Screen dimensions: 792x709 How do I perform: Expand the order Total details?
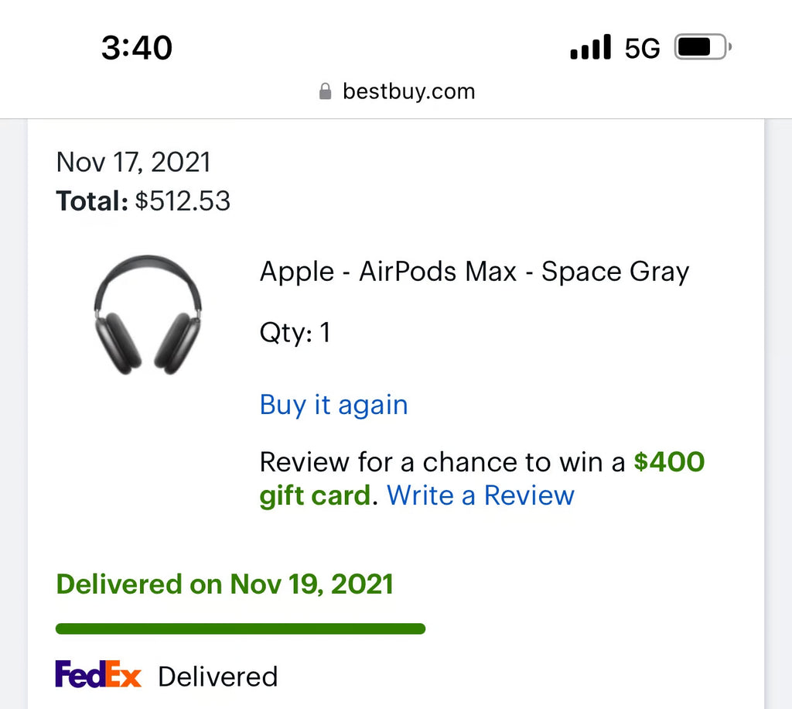[142, 200]
